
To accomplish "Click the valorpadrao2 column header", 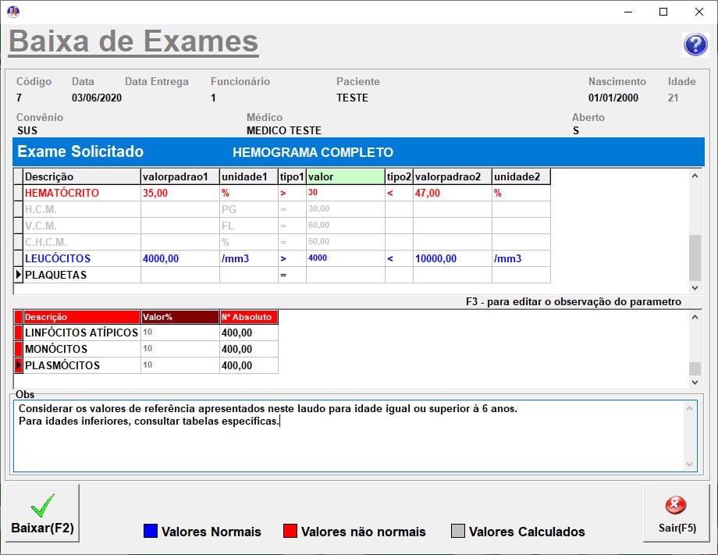I will click(453, 176).
